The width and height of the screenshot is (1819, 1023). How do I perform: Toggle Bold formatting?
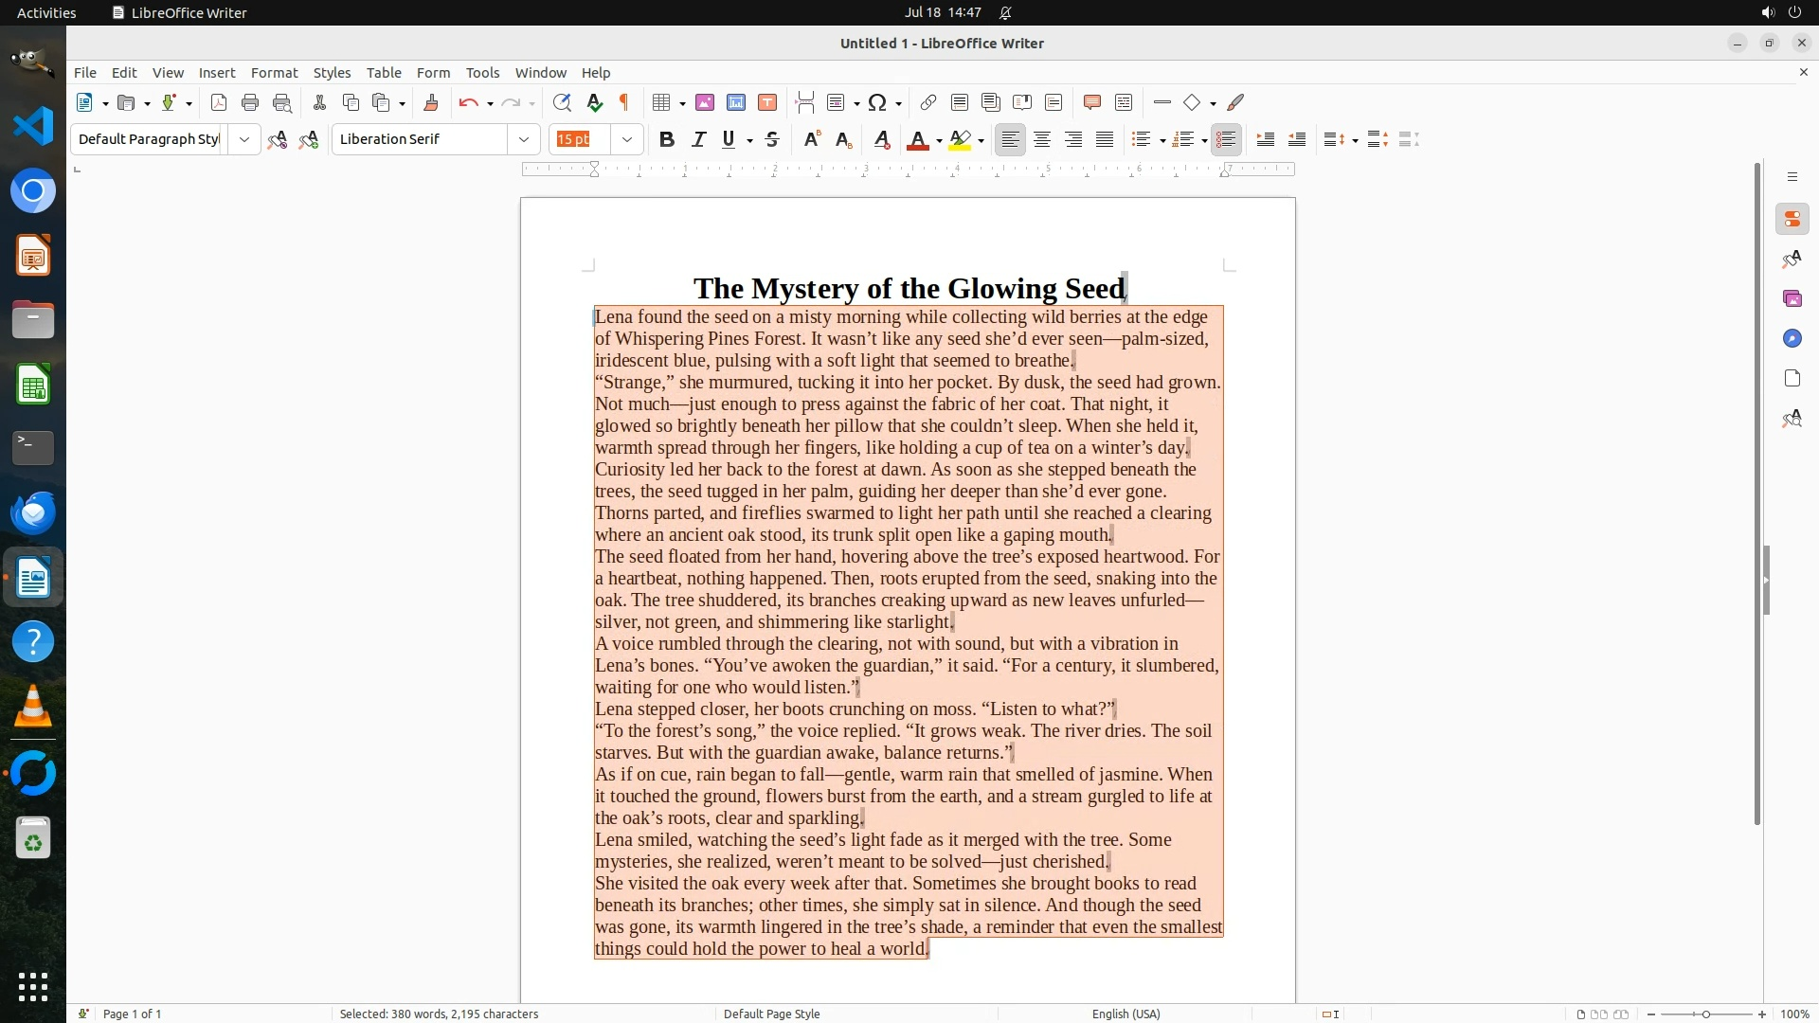[x=667, y=139]
